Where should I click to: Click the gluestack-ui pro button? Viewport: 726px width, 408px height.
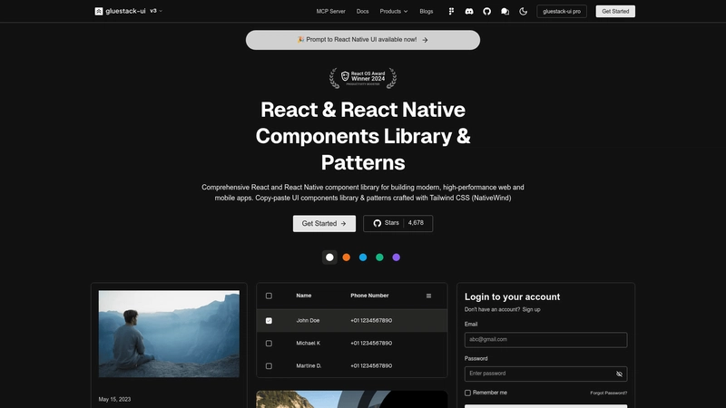pos(562,11)
